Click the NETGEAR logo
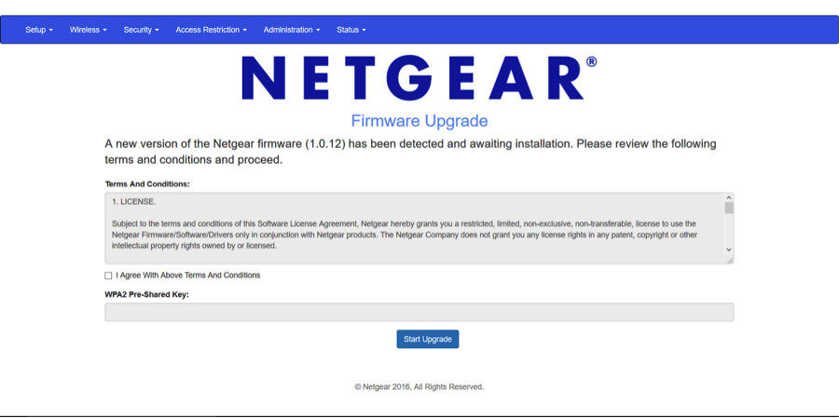839x418 pixels. [419, 77]
